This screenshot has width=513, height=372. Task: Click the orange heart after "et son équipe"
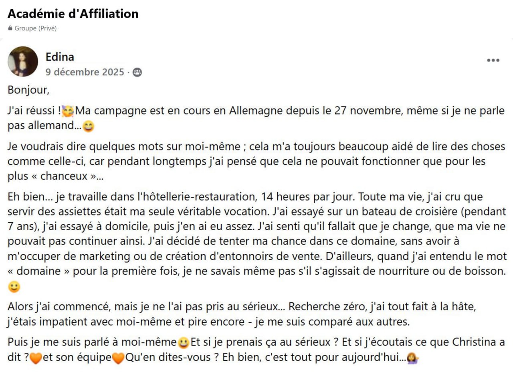click(x=118, y=358)
